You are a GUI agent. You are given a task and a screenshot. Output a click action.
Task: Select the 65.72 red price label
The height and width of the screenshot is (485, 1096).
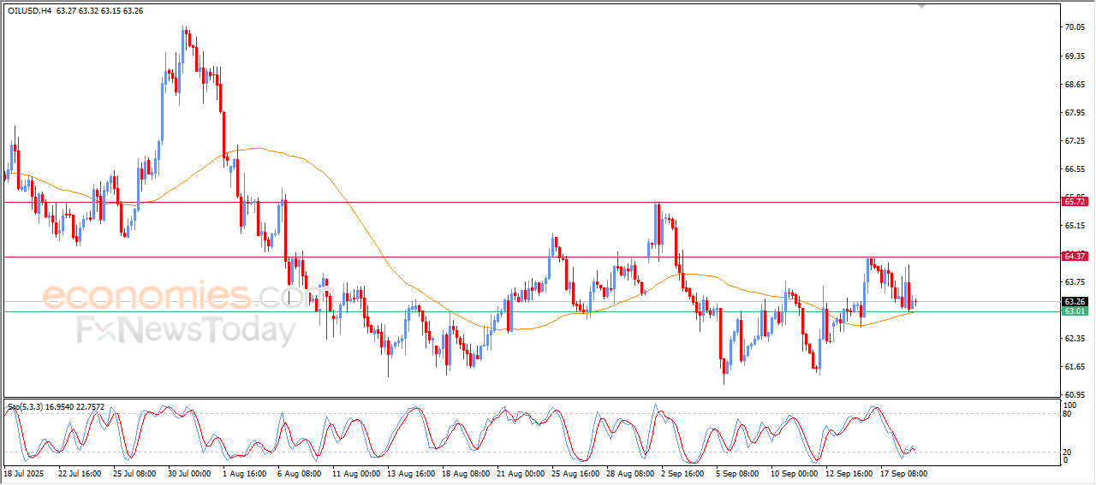pyautogui.click(x=1074, y=201)
